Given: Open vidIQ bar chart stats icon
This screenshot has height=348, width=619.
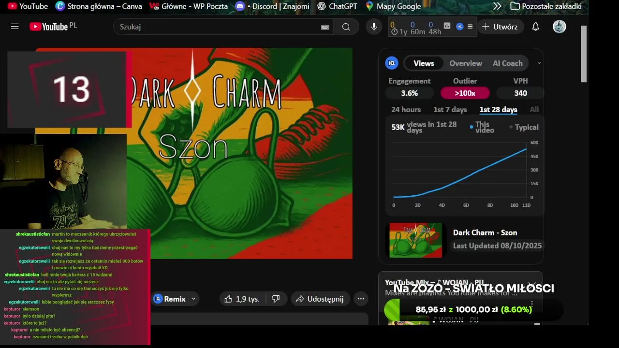Looking at the screenshot, I should [x=447, y=26].
